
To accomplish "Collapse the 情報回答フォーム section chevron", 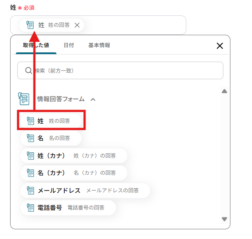I will pyautogui.click(x=93, y=99).
